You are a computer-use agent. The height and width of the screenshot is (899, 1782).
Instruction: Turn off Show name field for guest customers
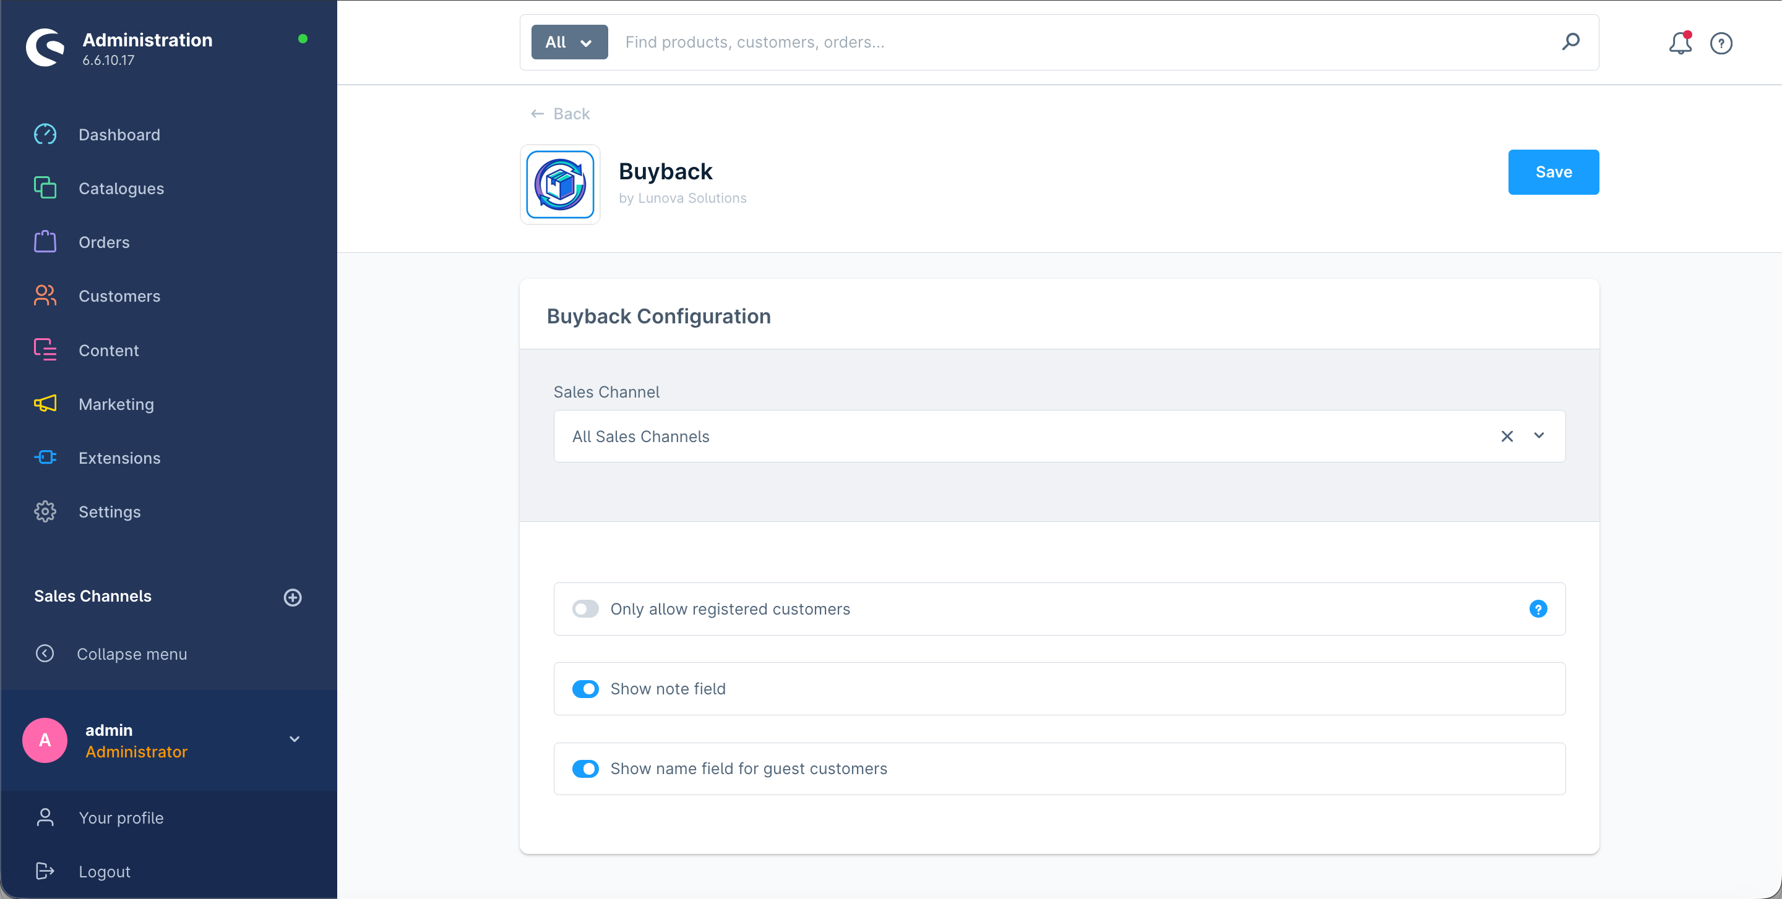click(585, 769)
